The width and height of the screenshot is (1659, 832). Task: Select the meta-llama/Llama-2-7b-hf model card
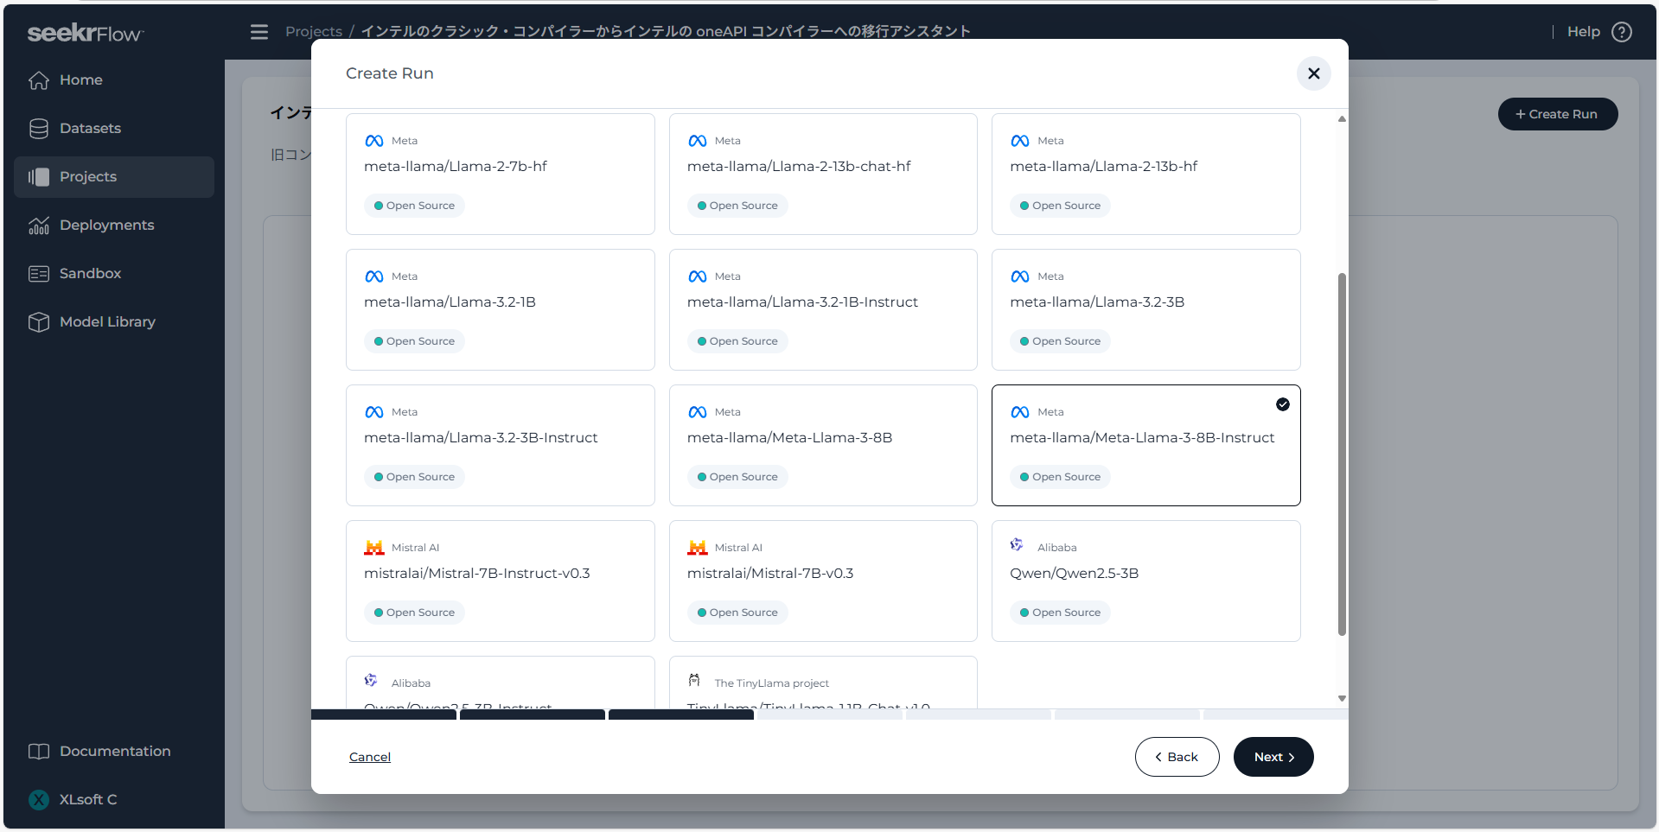pyautogui.click(x=500, y=175)
